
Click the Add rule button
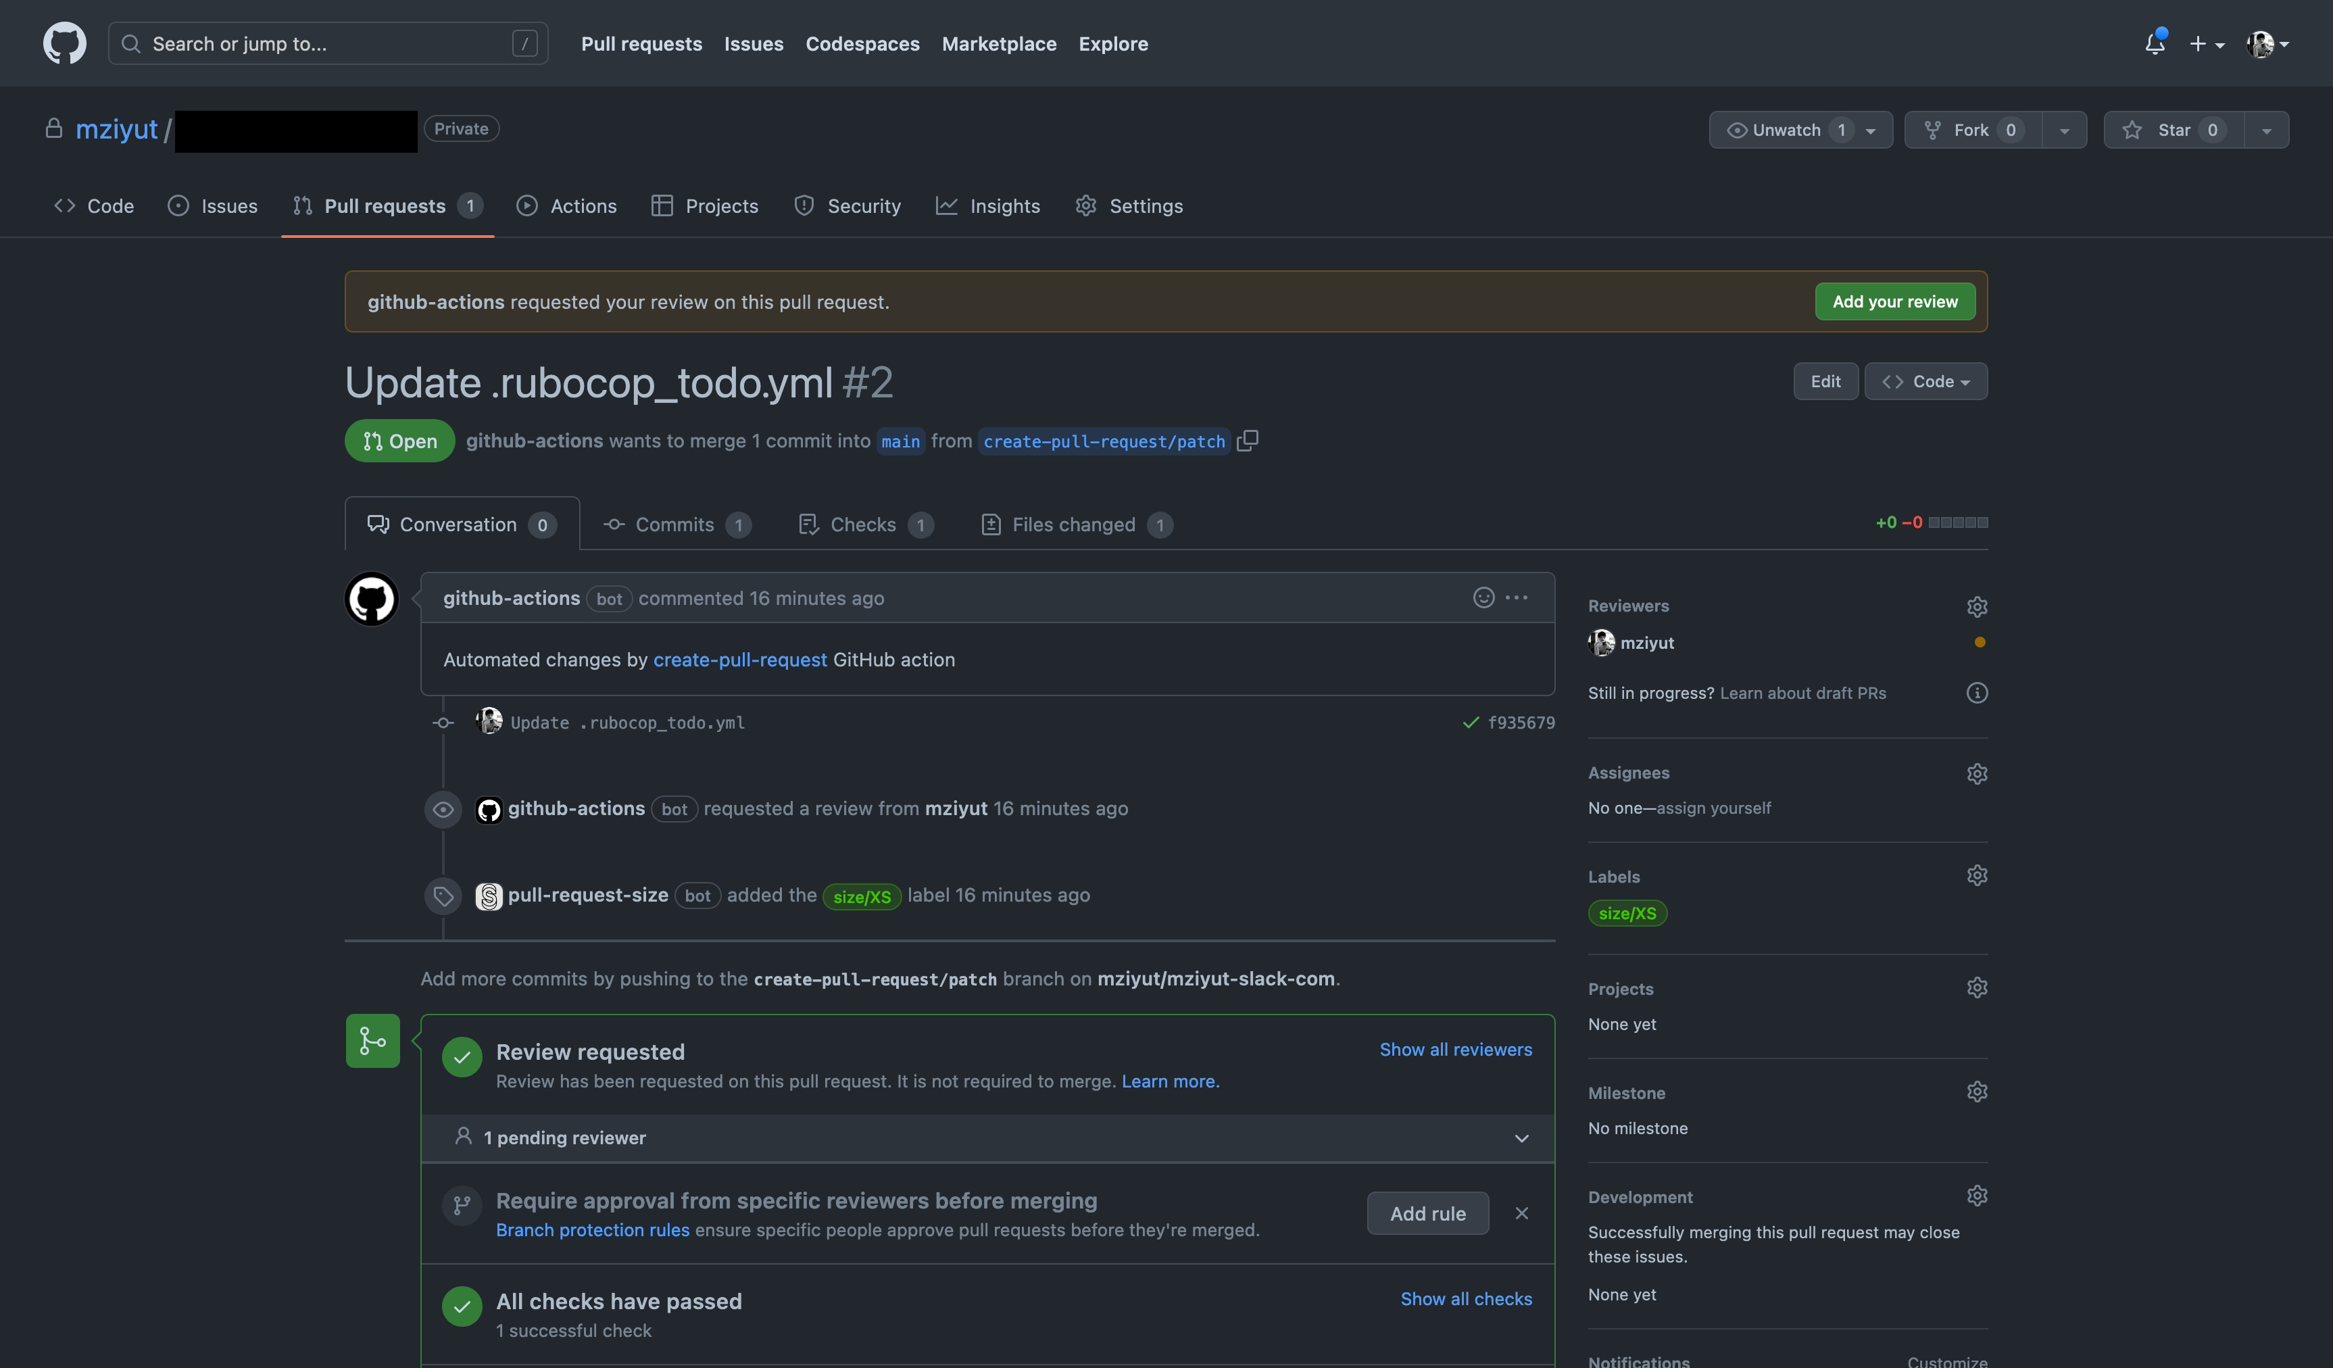pos(1427,1213)
